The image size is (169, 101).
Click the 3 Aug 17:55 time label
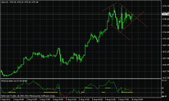coord(45,99)
